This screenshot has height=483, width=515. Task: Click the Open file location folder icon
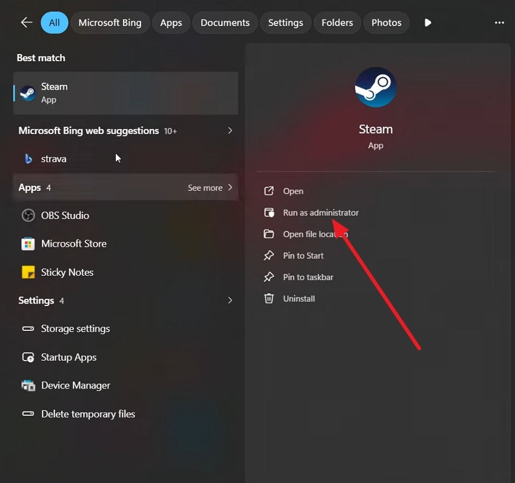point(268,234)
